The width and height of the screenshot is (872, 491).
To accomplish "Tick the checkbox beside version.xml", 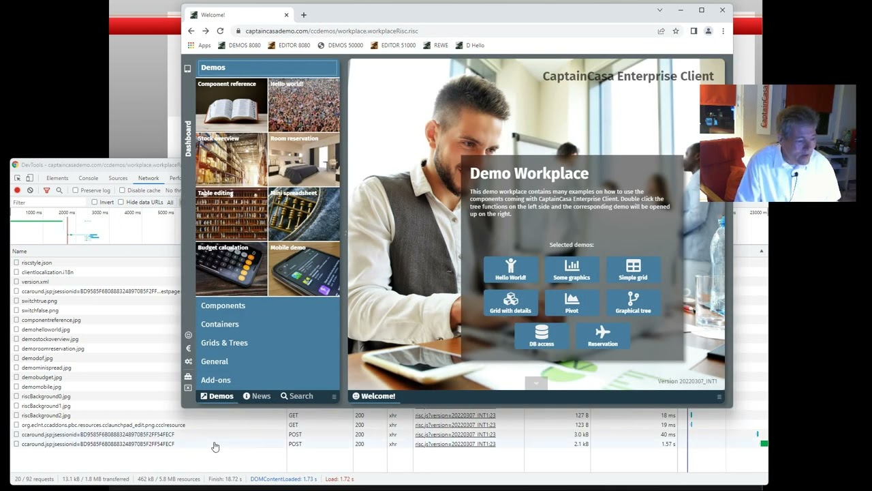I will coord(16,282).
